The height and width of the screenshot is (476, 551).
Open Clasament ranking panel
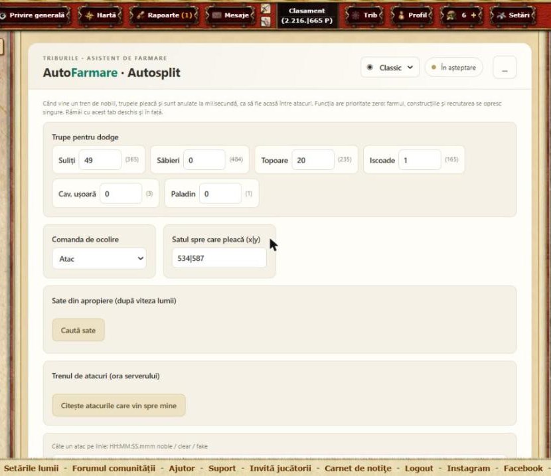click(x=307, y=15)
